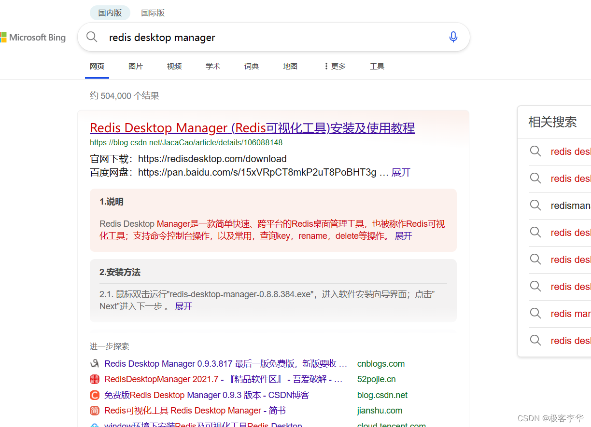Click cnblogs favicon beside Redis Desktop Manager 0.9.3.817
The image size is (591, 427).
point(95,363)
